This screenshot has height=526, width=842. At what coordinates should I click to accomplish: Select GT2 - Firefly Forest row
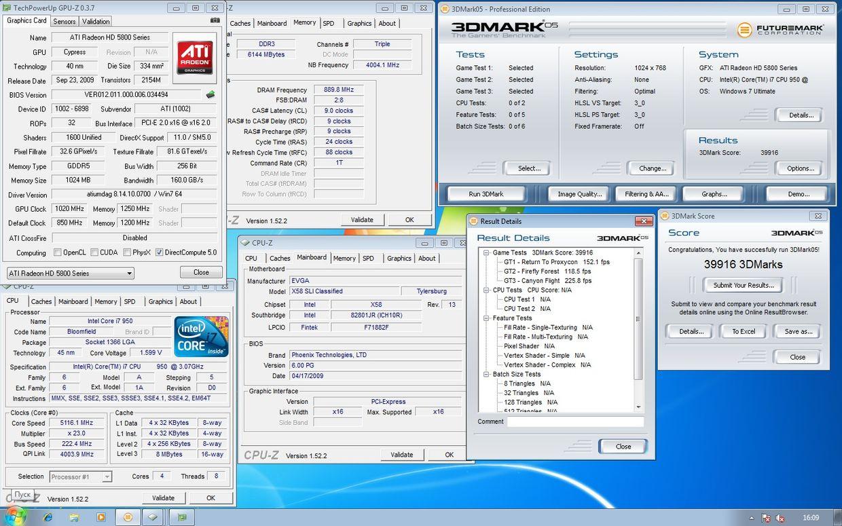(547, 271)
